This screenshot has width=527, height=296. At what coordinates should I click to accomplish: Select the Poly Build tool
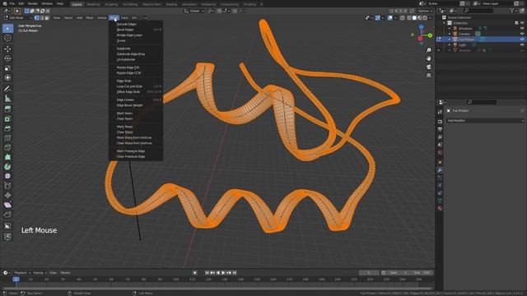[x=7, y=157]
